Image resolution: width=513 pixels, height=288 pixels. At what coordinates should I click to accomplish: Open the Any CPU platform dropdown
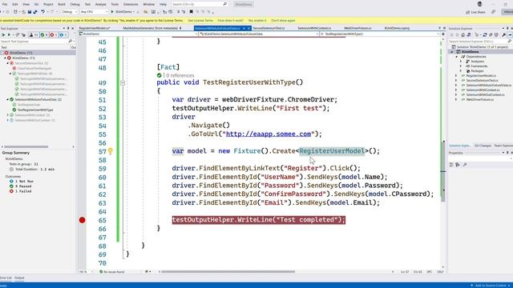click(94, 12)
